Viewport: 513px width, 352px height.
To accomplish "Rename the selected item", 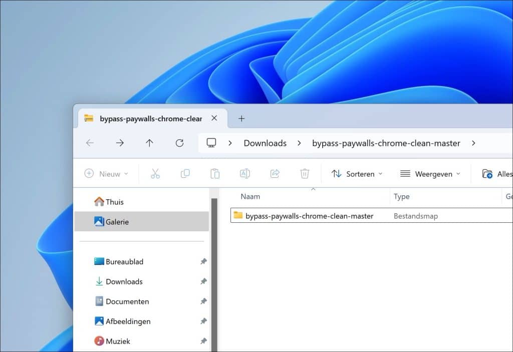I will pos(244,174).
